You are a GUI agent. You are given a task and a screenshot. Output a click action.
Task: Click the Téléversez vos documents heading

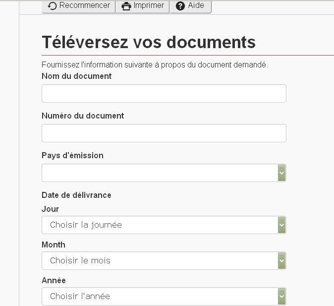click(149, 42)
